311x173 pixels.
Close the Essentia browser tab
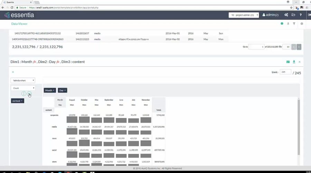(x=31, y=2)
